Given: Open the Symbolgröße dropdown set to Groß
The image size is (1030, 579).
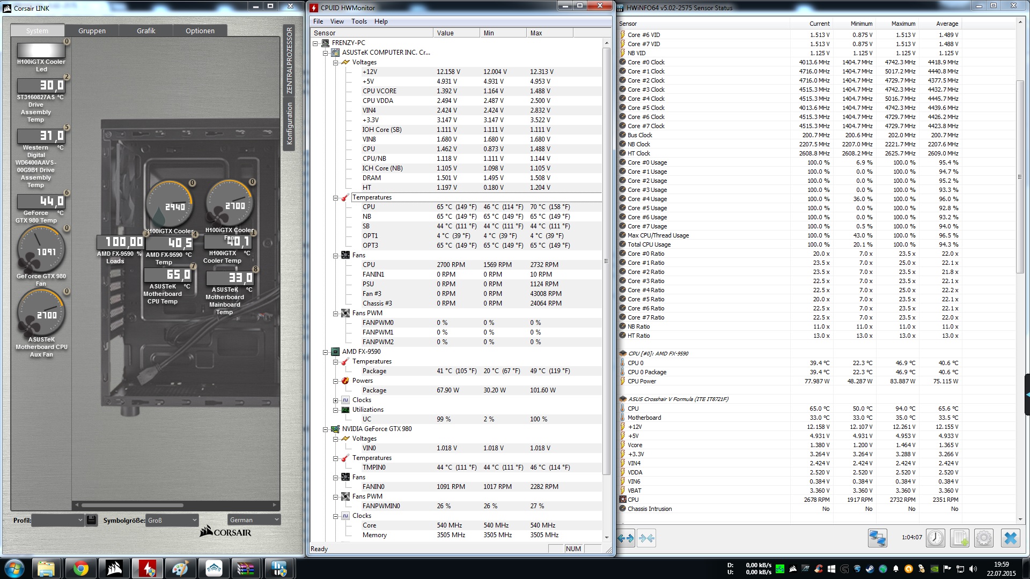Looking at the screenshot, I should [172, 520].
